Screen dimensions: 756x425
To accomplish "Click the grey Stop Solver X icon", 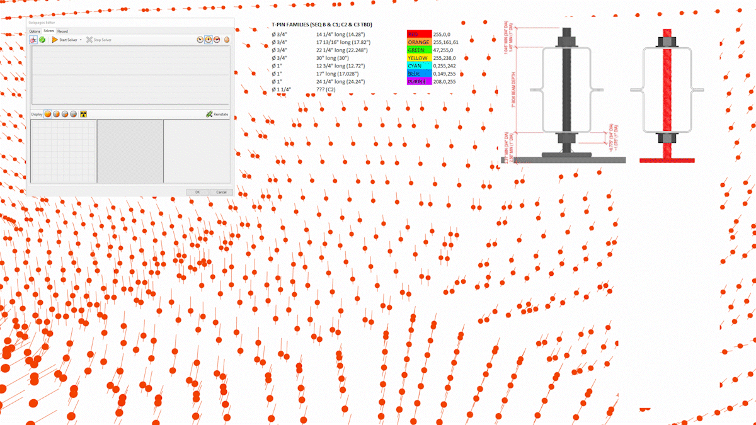I will point(89,40).
